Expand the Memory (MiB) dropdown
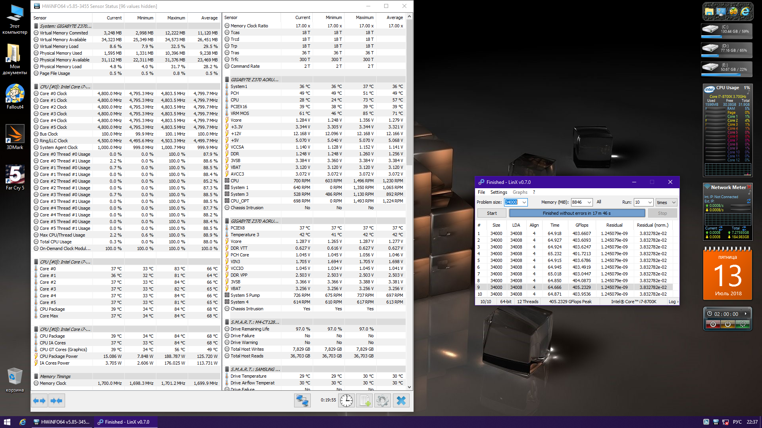 (589, 203)
